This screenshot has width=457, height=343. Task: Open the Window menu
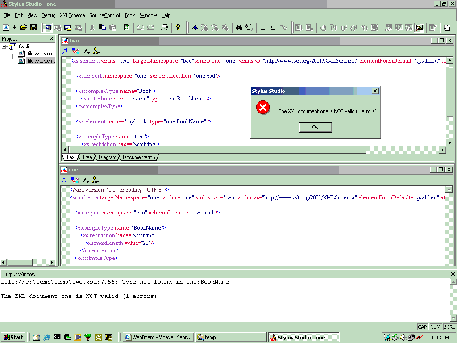coord(148,15)
